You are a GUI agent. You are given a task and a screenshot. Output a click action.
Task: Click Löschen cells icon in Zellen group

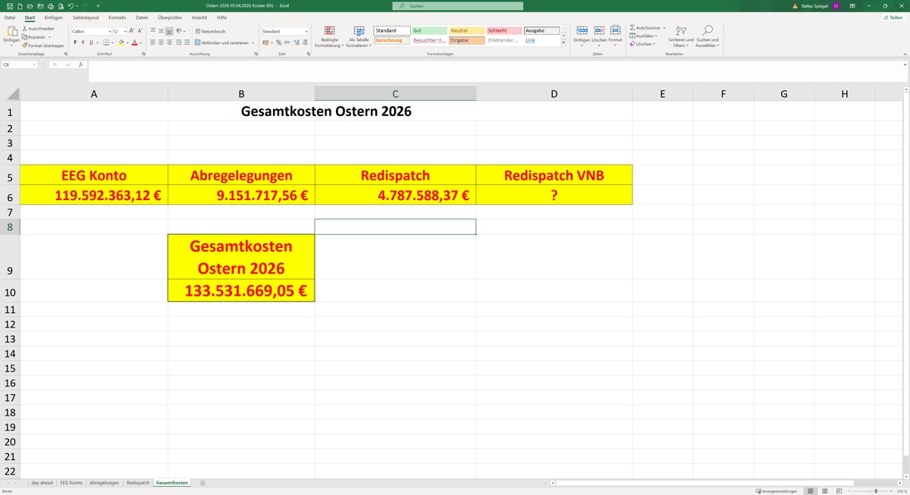coord(598,32)
